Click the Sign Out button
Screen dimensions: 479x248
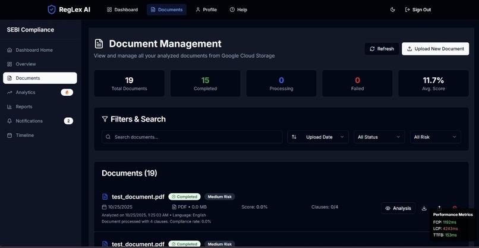pos(418,10)
